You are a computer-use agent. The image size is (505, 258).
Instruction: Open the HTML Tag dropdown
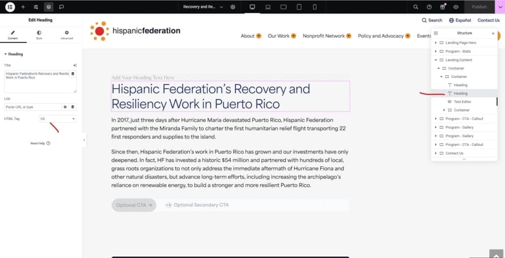click(x=58, y=119)
